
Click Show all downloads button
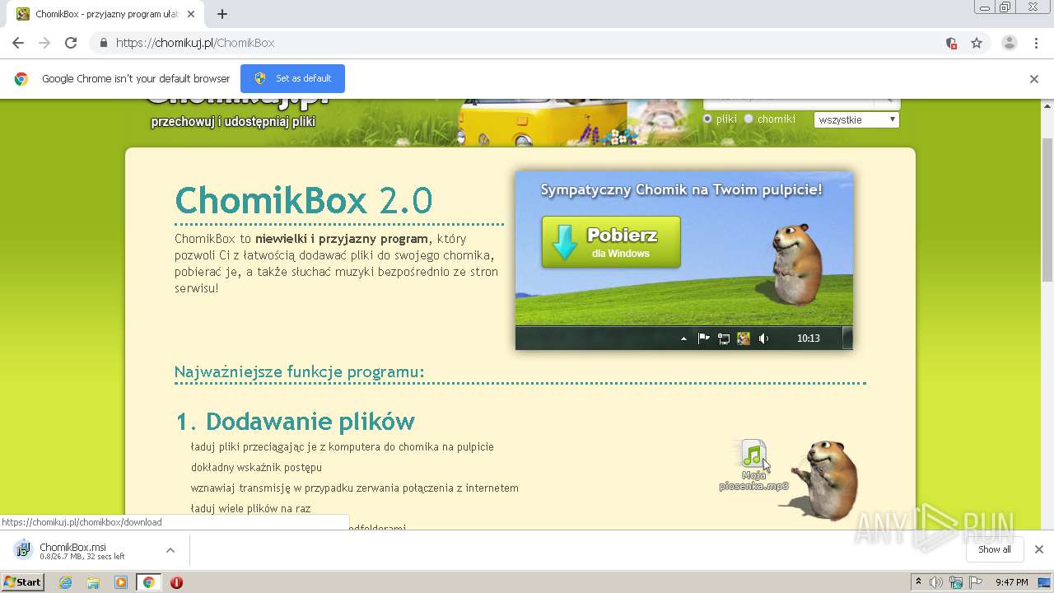pyautogui.click(x=994, y=549)
